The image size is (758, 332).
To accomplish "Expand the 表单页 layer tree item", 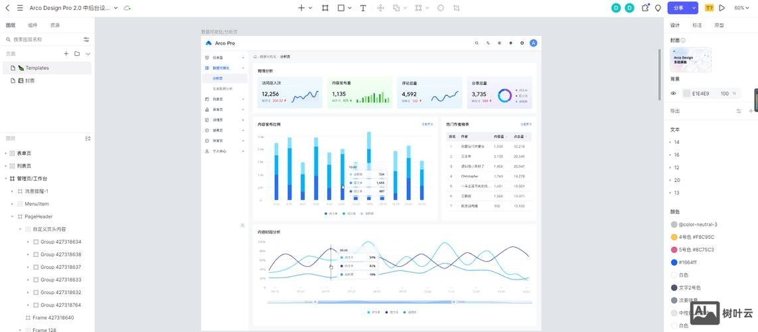I will (5, 153).
